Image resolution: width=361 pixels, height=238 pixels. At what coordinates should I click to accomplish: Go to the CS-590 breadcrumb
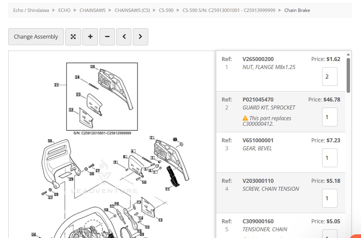pos(166,10)
